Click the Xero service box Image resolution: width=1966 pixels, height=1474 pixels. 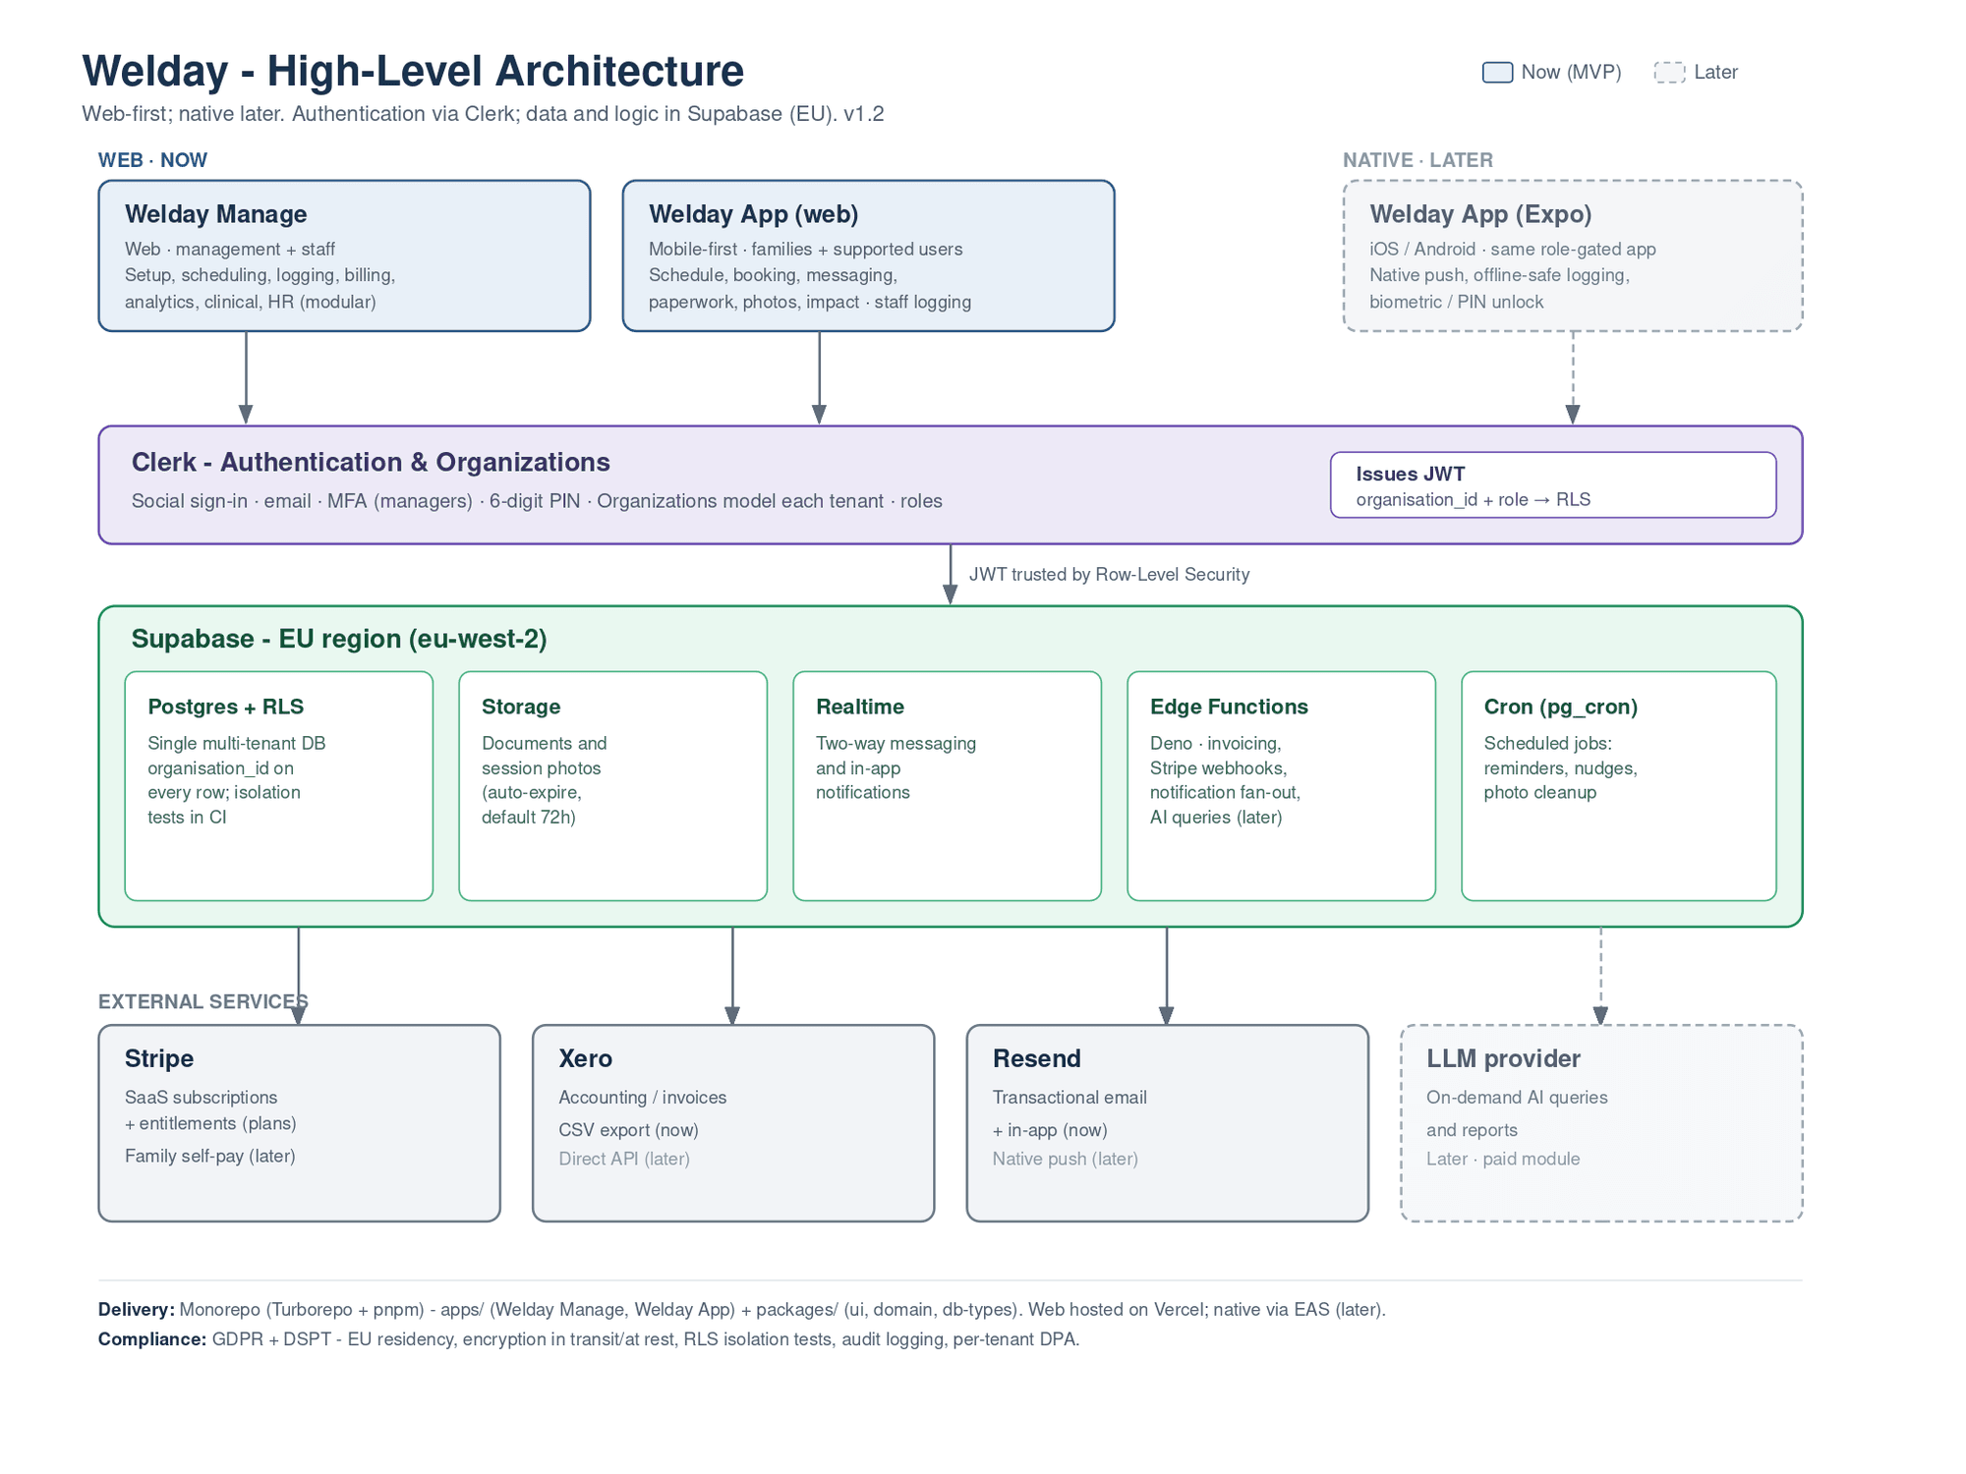coord(733,1123)
